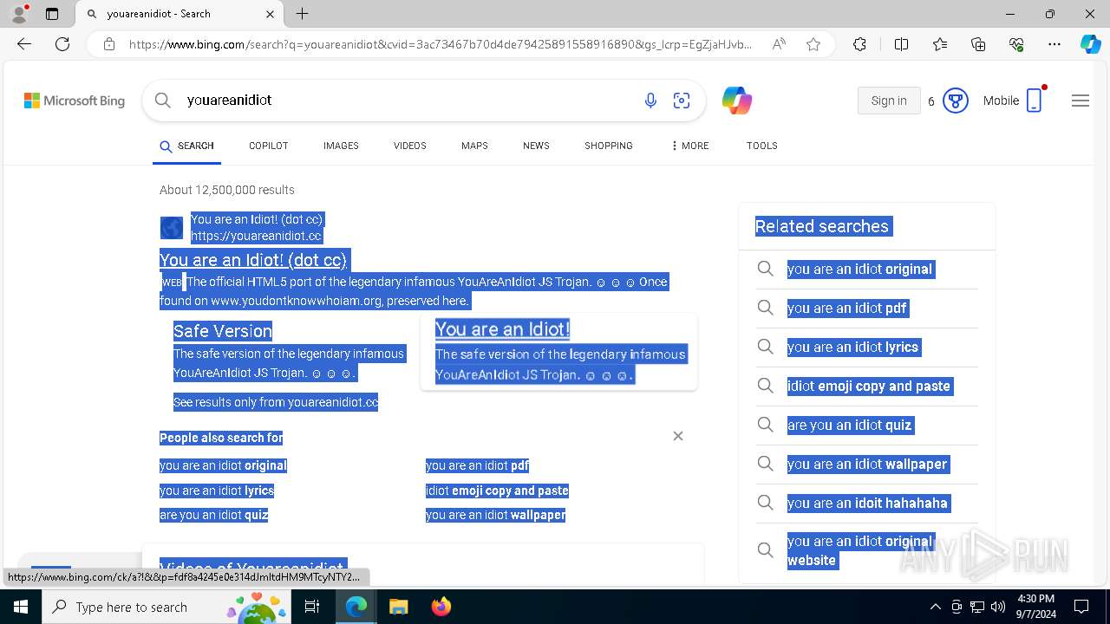Open the Windows Start menu
Image resolution: width=1110 pixels, height=624 pixels.
tap(21, 607)
